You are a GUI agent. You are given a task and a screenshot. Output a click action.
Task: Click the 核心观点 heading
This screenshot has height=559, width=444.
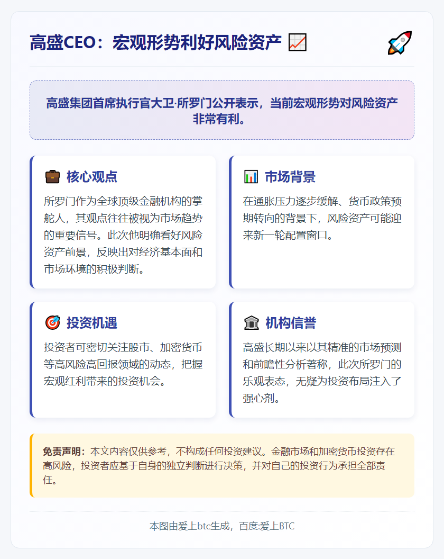coord(92,177)
